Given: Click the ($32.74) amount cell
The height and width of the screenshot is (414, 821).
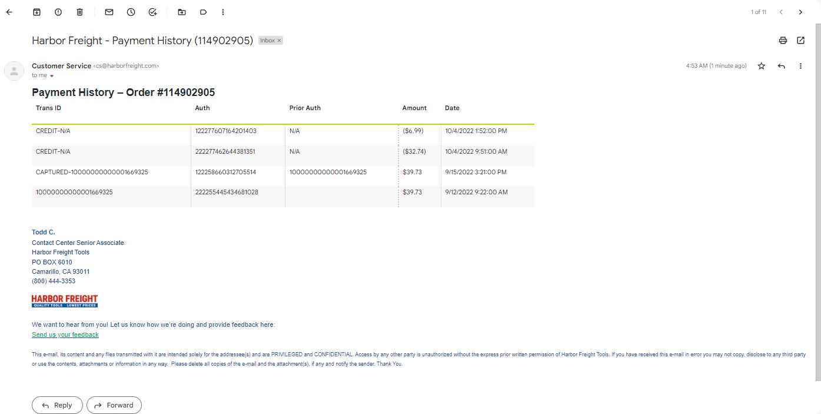Looking at the screenshot, I should point(414,151).
